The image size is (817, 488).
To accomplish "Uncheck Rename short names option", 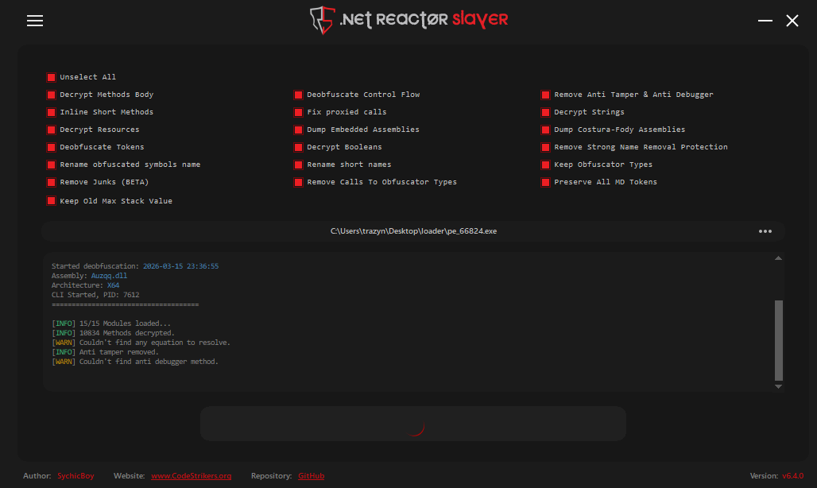I will click(299, 165).
